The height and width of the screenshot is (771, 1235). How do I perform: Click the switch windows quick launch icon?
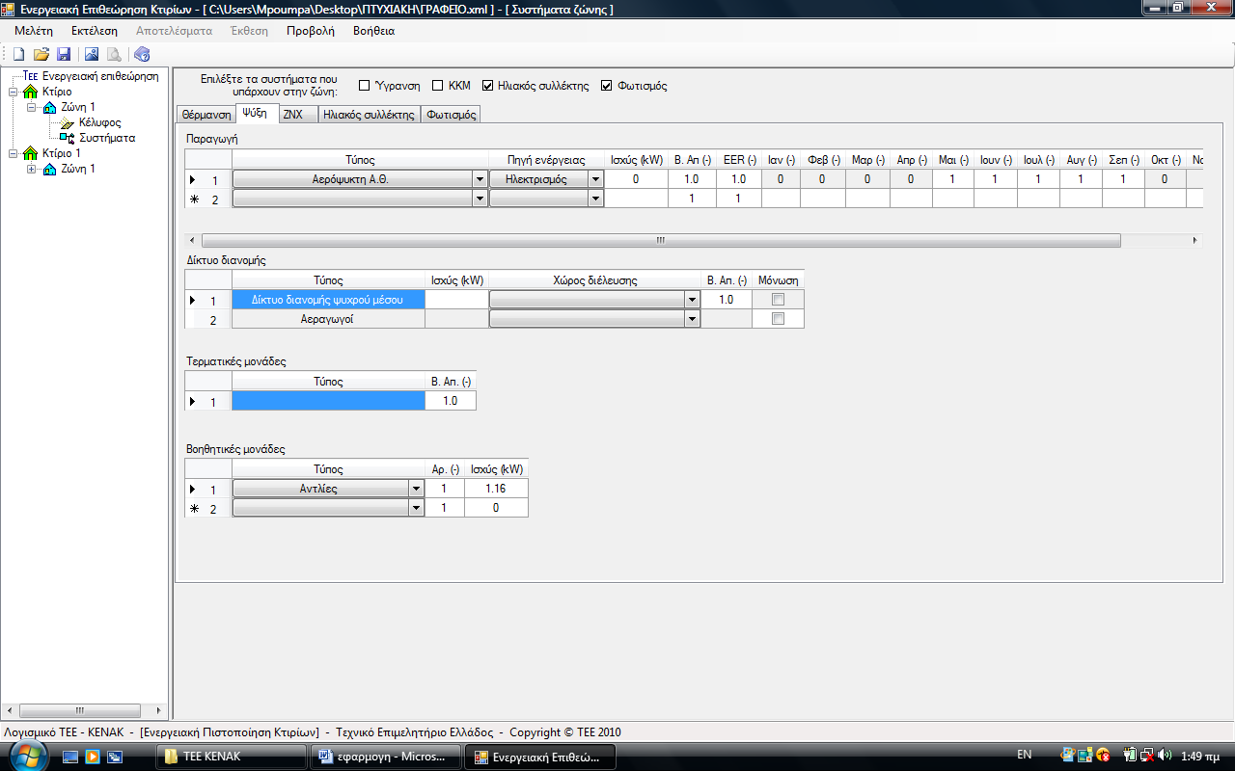coord(114,757)
